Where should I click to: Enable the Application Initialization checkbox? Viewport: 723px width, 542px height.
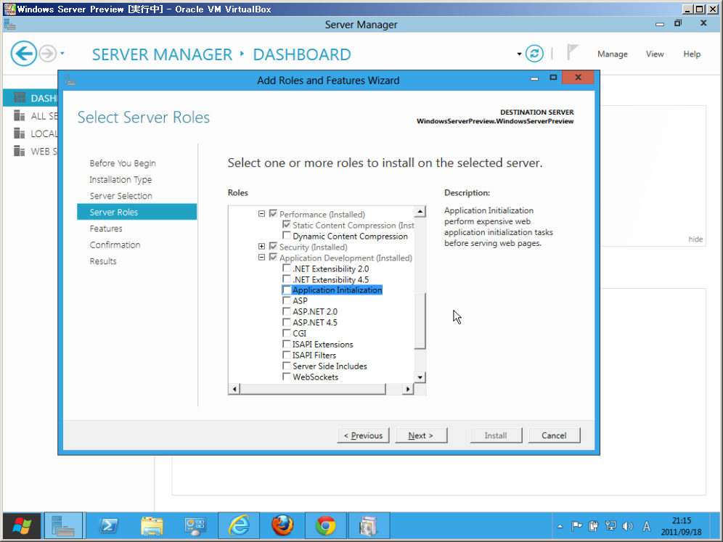[x=287, y=290]
